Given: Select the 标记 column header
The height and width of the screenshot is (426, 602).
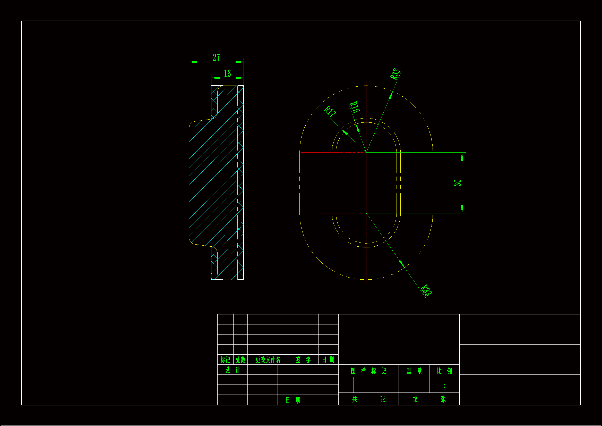Looking at the screenshot, I should (225, 360).
